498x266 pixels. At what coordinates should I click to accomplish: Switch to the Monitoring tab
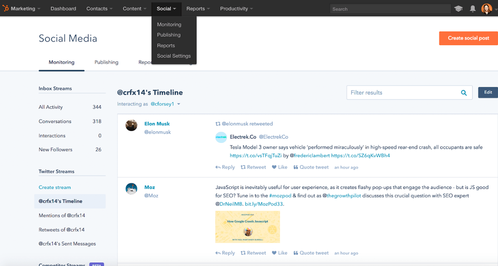click(x=61, y=62)
